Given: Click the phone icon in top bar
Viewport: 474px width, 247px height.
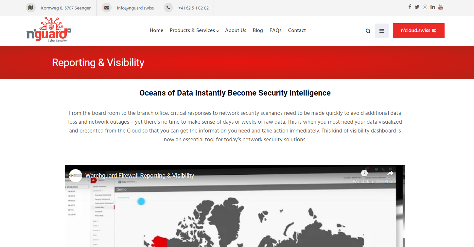Looking at the screenshot, I should tap(168, 8).
